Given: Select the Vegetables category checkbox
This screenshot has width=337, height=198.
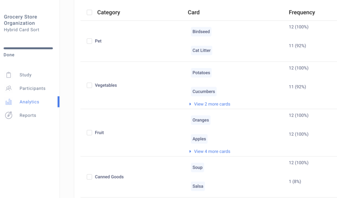Looking at the screenshot, I should point(89,85).
